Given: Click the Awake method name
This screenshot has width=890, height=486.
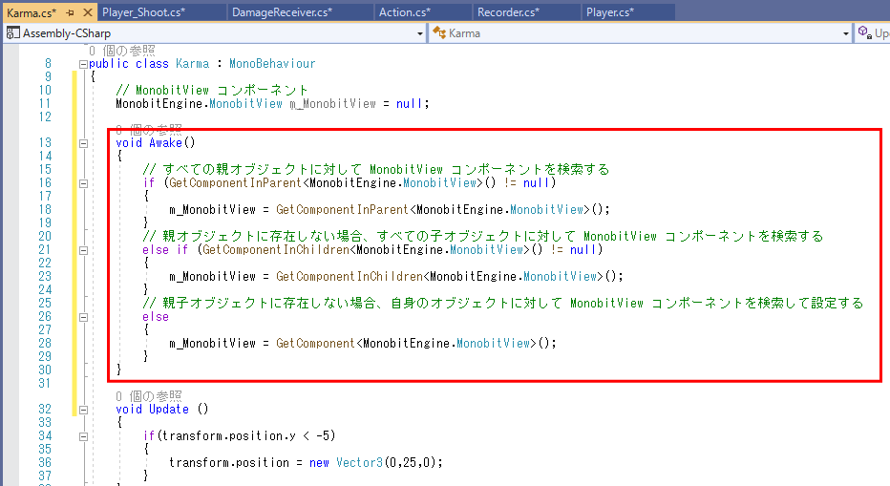Looking at the screenshot, I should [x=165, y=142].
